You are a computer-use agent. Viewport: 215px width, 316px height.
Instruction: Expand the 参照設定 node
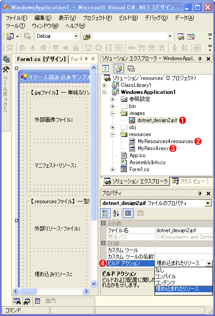point(112,99)
